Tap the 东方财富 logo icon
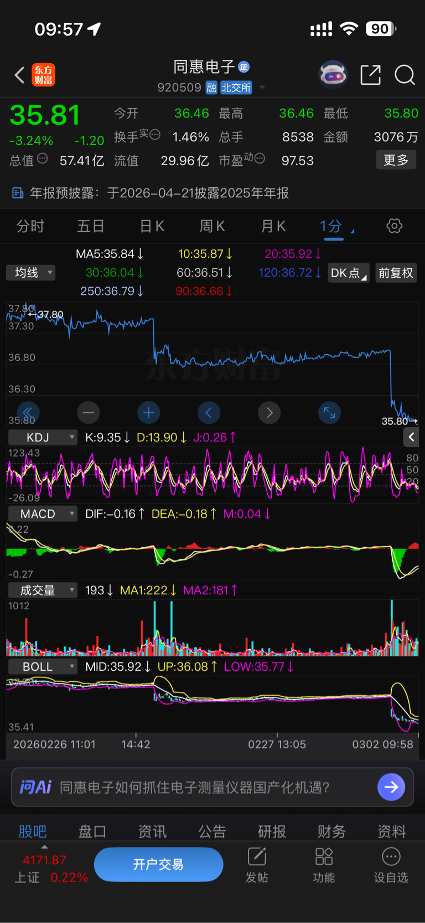This screenshot has height=923, width=425. pyautogui.click(x=44, y=75)
